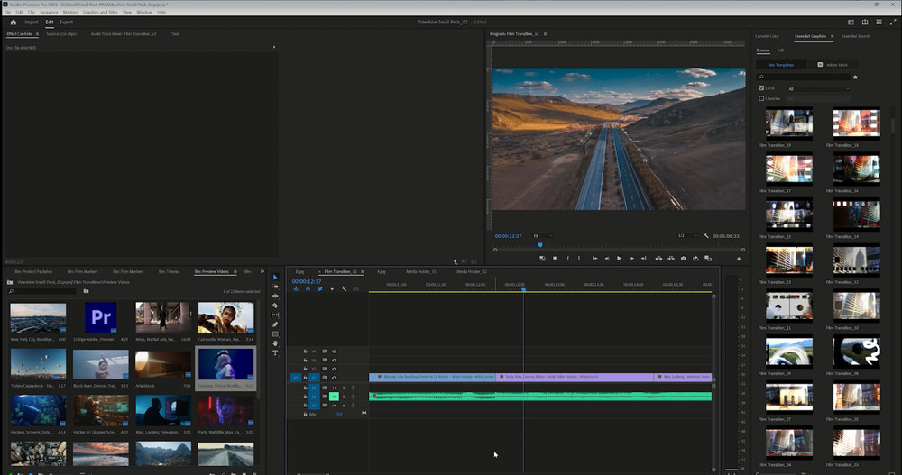
Task: Toggle V3 track output eye
Action: coord(335,360)
